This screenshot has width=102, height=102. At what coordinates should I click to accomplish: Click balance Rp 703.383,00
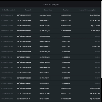click(x=45, y=52)
